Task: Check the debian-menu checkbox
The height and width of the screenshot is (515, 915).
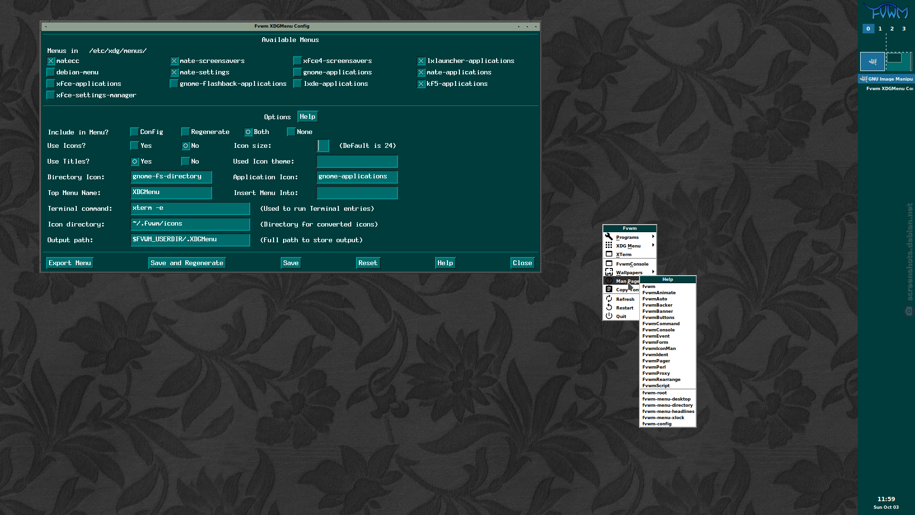Action: 51,72
